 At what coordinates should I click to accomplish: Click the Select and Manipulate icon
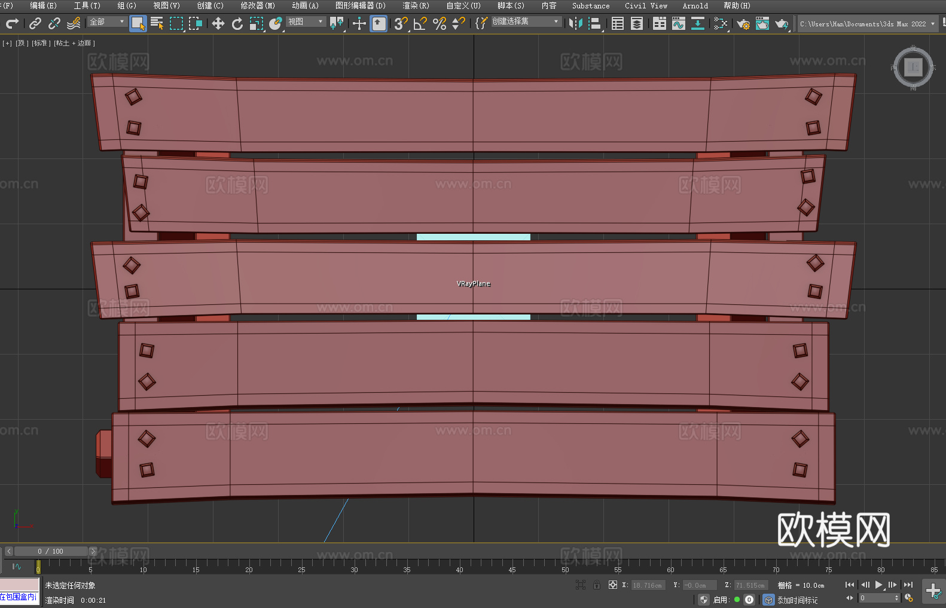coord(359,23)
